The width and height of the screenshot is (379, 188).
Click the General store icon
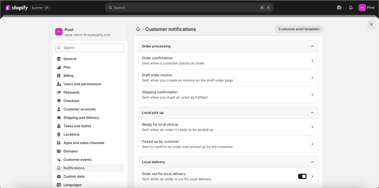[x=59, y=59]
